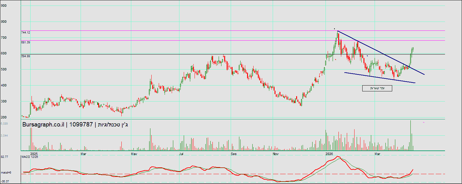Click the 700 price axis label
462x184 pixels.
4,38
